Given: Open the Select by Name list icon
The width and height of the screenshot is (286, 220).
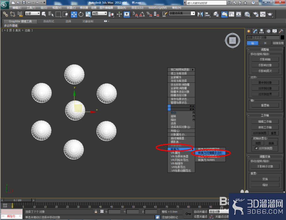Looking at the screenshot, I should click(51, 14).
